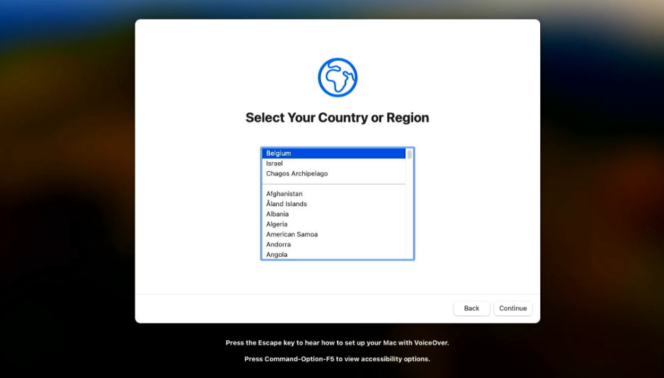Select Åland Islands entry
This screenshot has width=664, height=378.
point(334,204)
